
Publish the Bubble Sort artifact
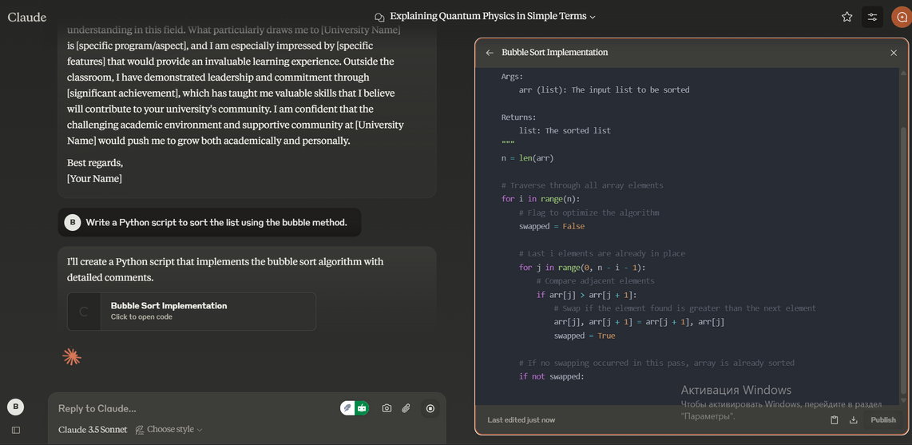tap(882, 420)
